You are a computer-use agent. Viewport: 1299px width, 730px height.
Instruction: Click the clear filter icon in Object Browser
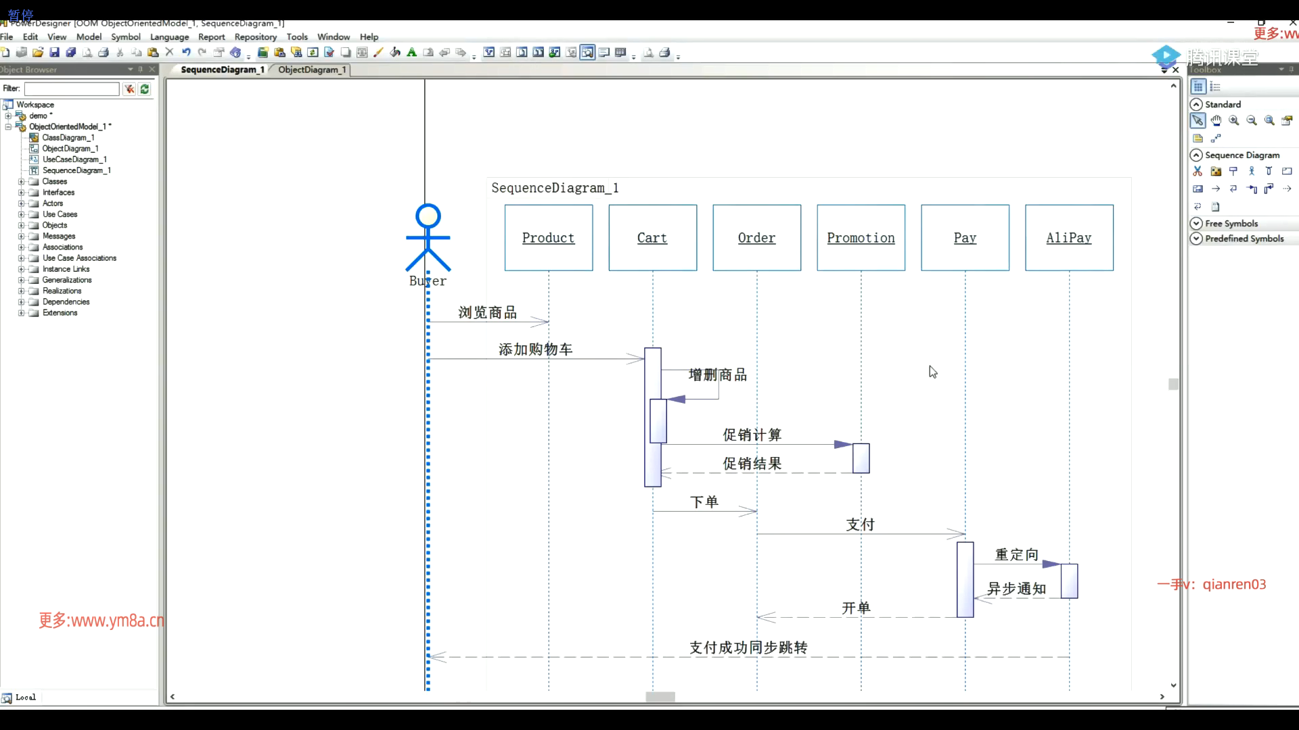click(x=129, y=89)
